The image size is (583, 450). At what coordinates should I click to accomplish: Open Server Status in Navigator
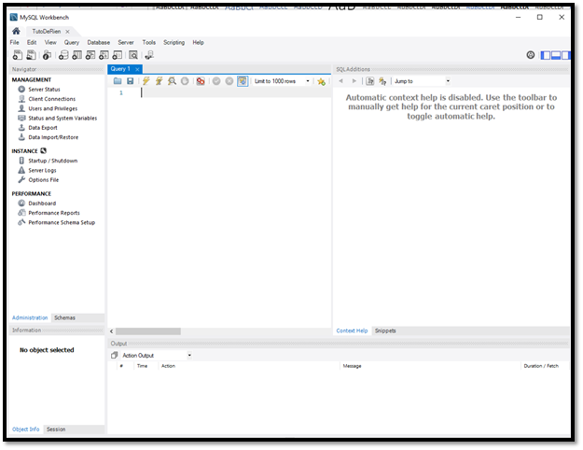tap(44, 90)
